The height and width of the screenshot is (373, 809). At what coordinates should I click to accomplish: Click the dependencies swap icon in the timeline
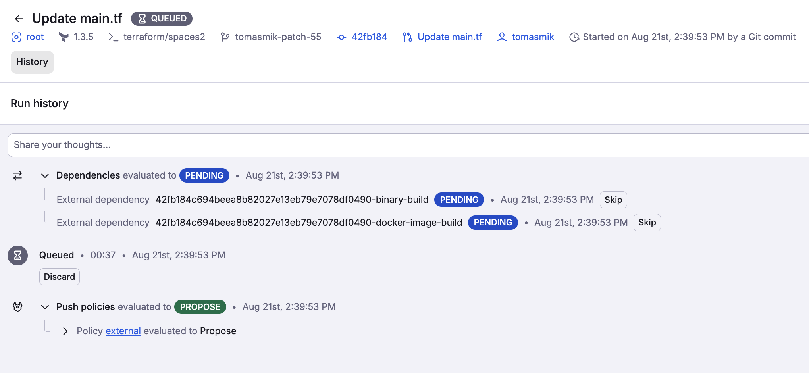17,175
